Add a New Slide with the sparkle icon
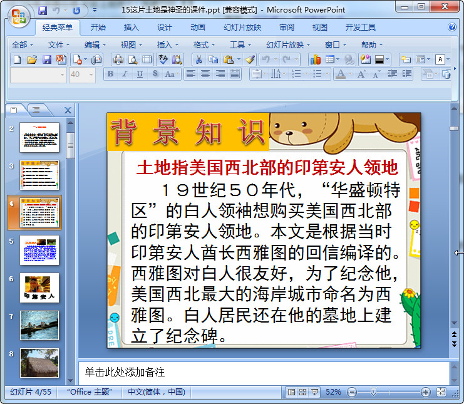This screenshot has height=404, width=464. click(x=405, y=60)
